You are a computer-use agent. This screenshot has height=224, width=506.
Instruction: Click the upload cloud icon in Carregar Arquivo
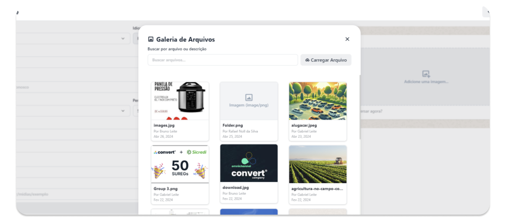coord(307,60)
